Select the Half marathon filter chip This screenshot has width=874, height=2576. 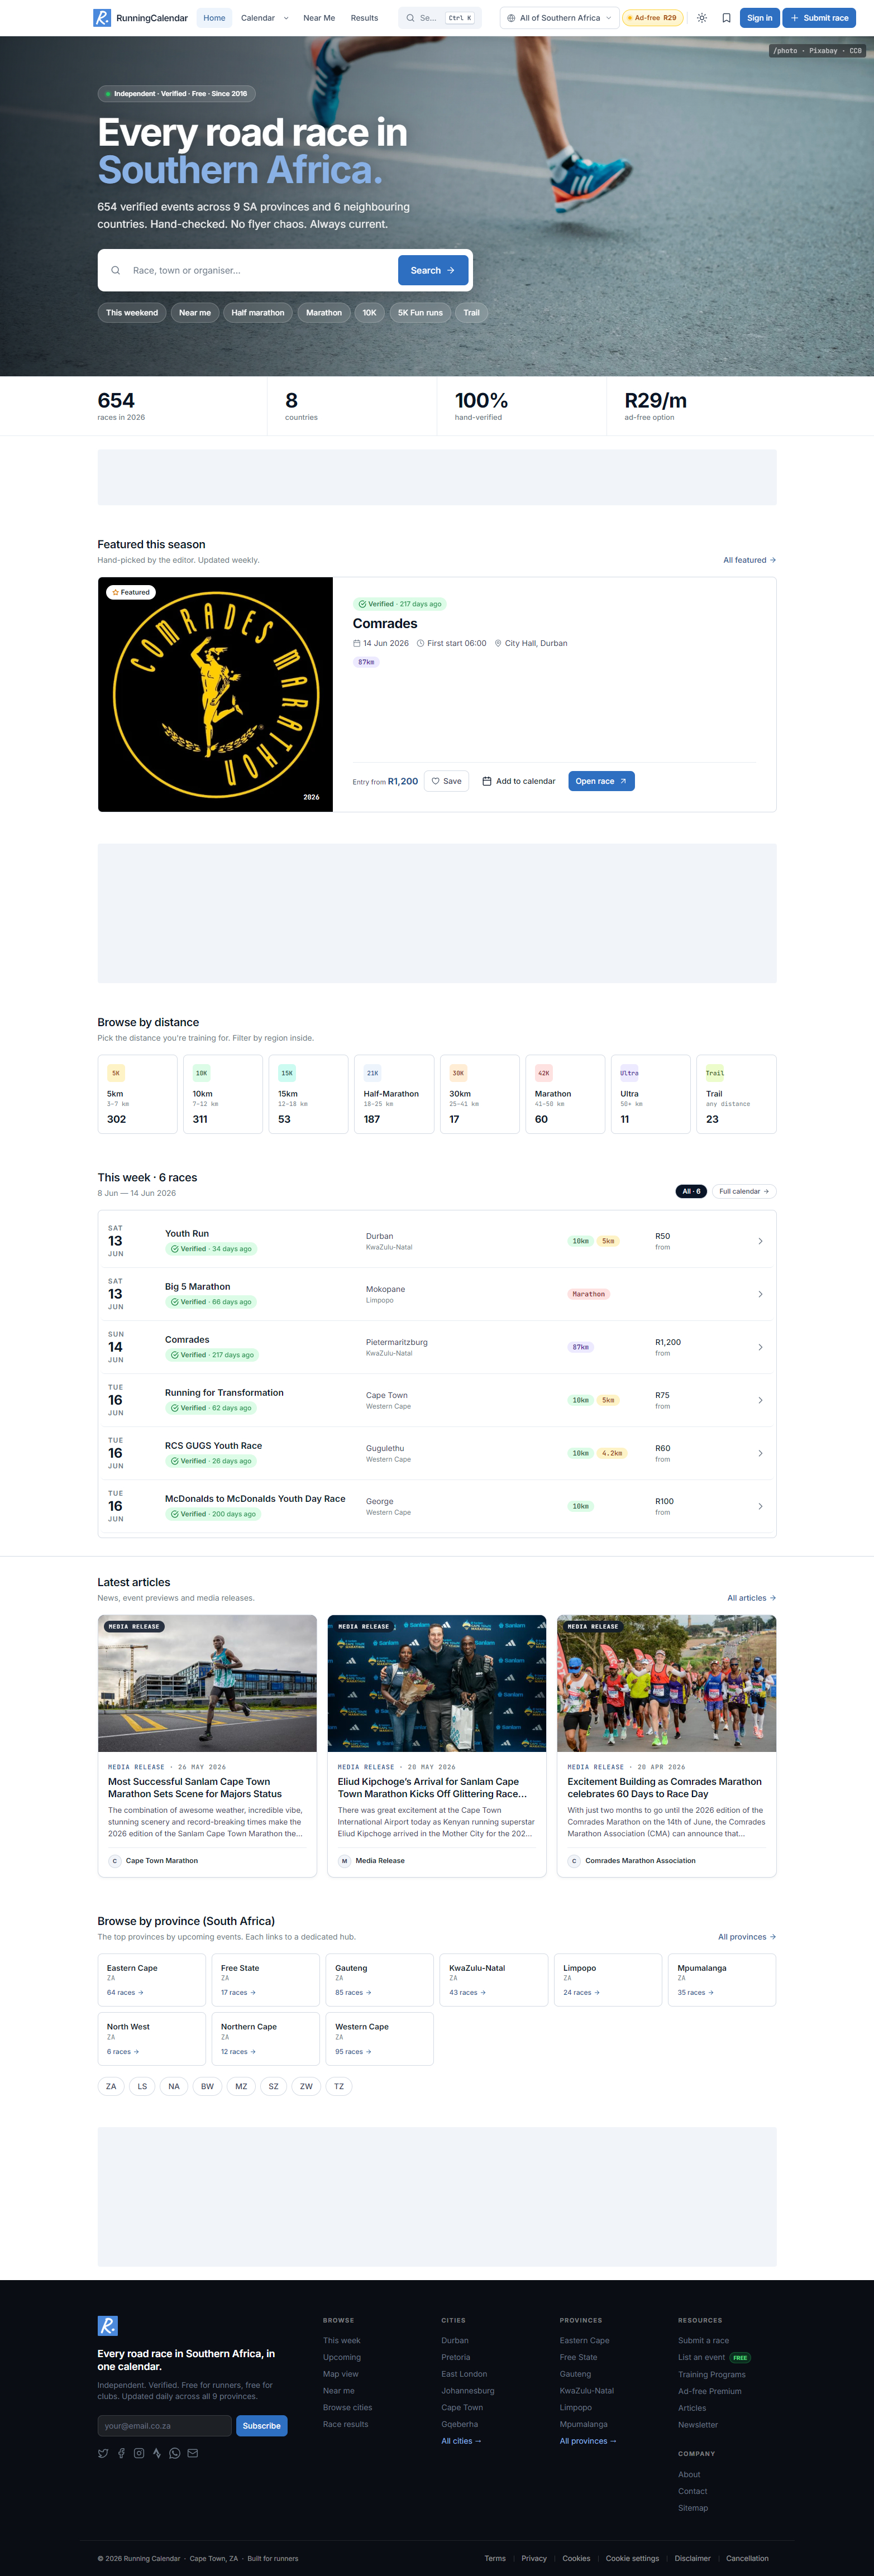(x=258, y=313)
